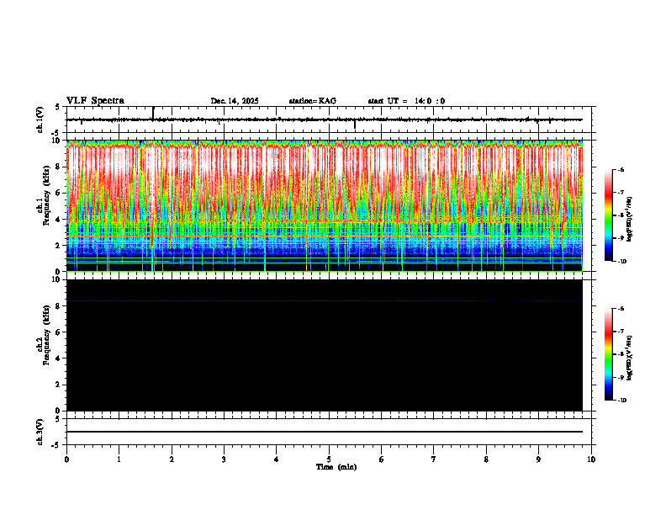This screenshot has height=515, width=666.
Task: Click the station=KAG label
Action: (x=313, y=101)
